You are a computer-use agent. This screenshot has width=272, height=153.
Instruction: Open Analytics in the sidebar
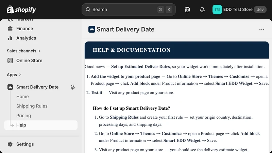26,38
